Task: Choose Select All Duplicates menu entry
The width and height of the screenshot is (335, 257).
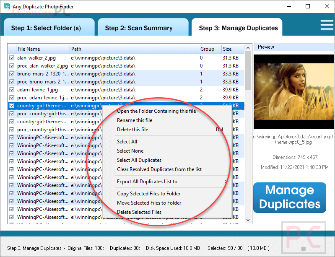Action: click(x=167, y=160)
